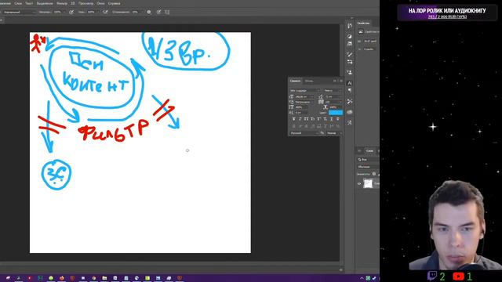This screenshot has width=502, height=282.
Task: Open the language dropdown in Character panel
Action: 305,133
